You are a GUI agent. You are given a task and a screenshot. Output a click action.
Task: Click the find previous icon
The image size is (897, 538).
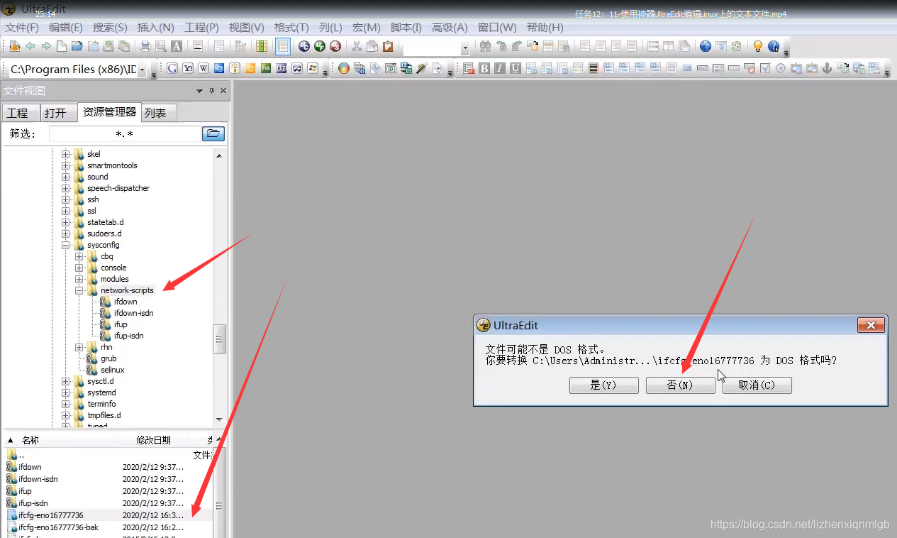[501, 46]
